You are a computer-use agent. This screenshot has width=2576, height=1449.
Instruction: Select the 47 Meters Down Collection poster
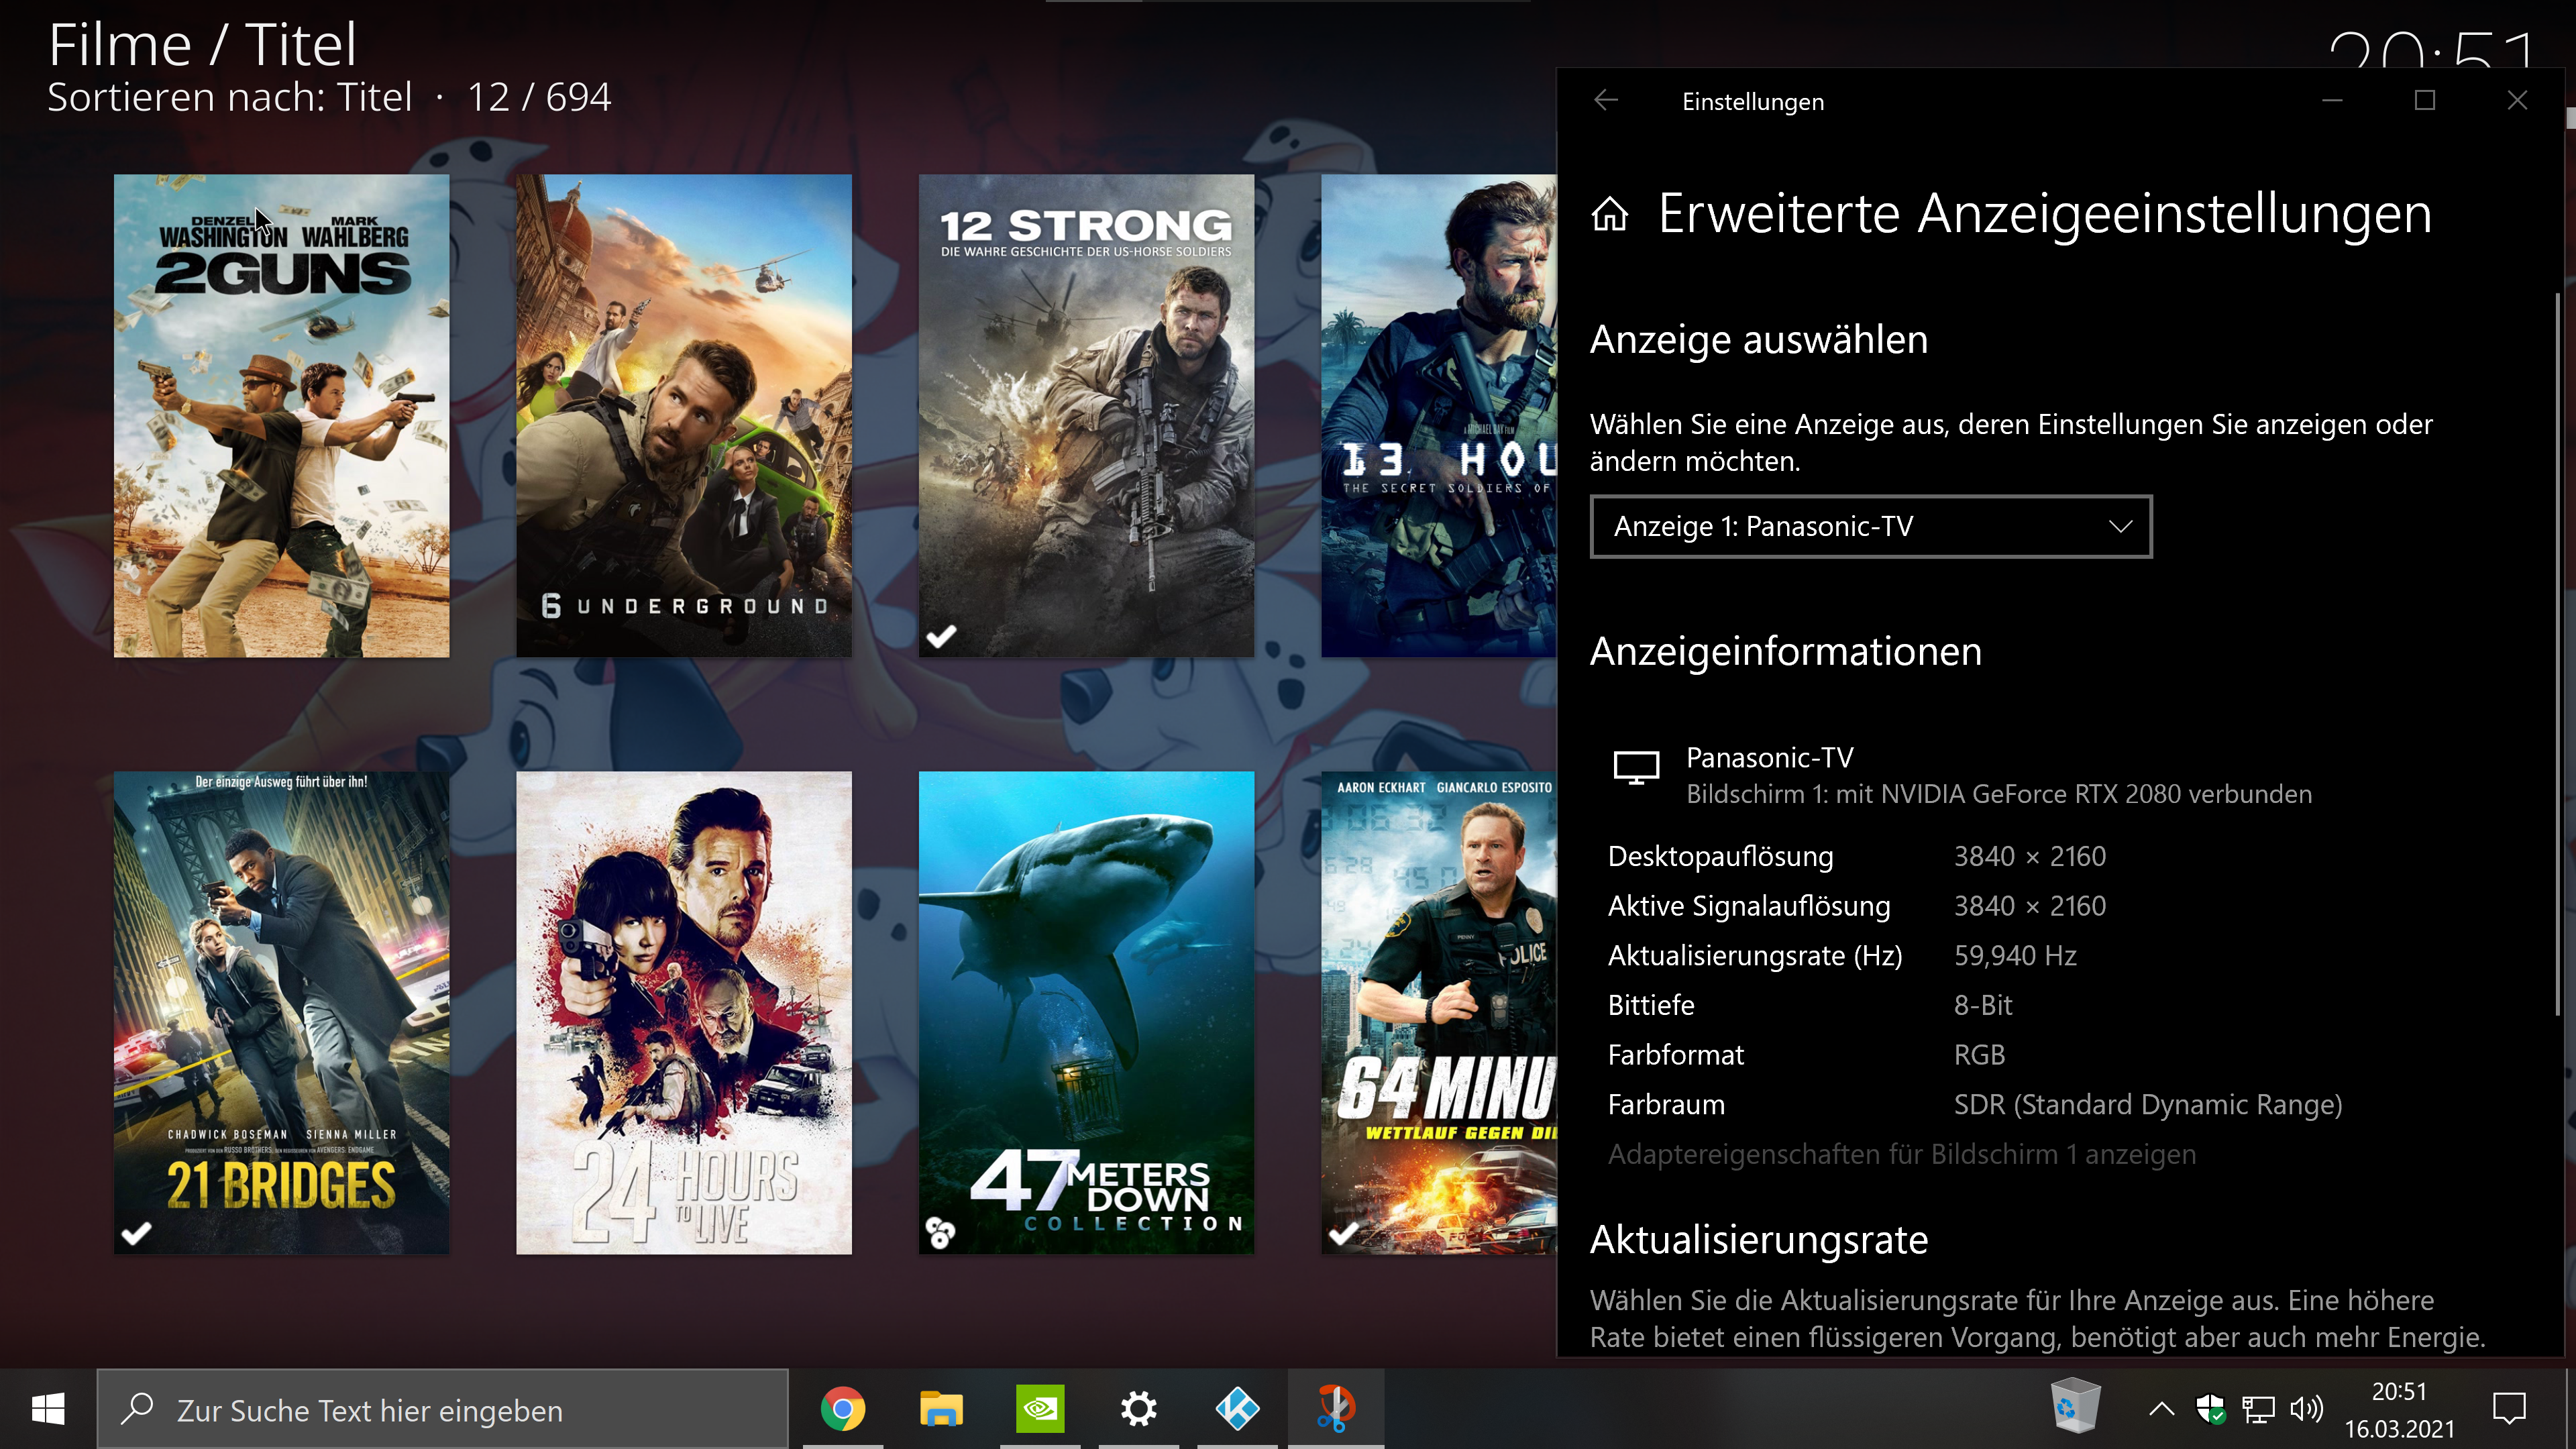[x=1086, y=1012]
